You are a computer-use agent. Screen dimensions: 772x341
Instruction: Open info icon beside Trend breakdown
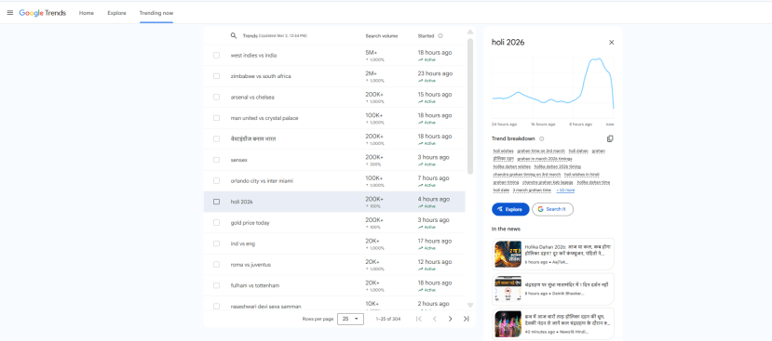coord(542,139)
